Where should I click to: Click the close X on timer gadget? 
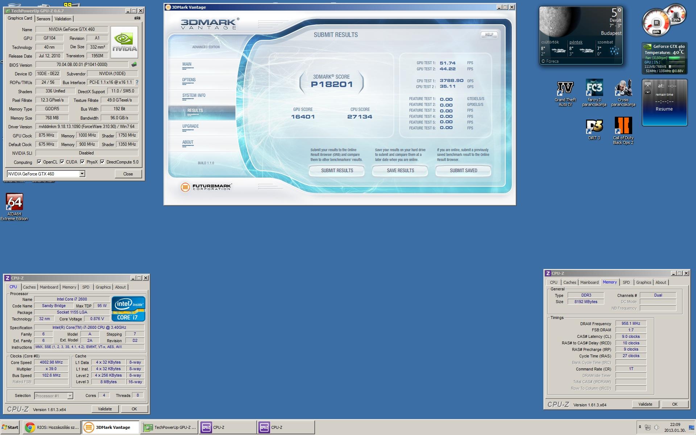click(x=648, y=86)
